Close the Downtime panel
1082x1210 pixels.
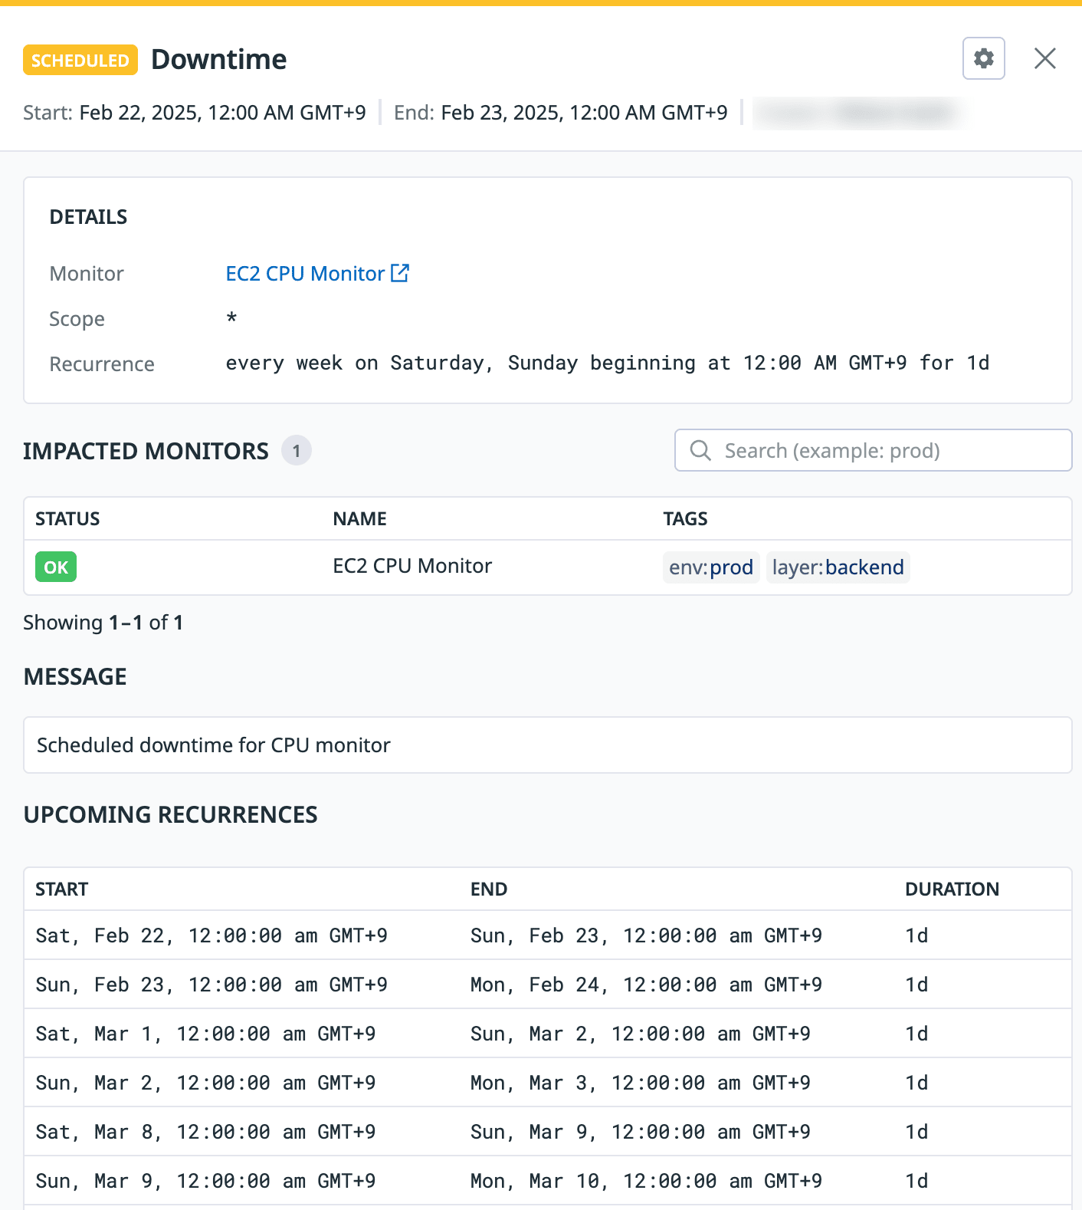(1044, 58)
